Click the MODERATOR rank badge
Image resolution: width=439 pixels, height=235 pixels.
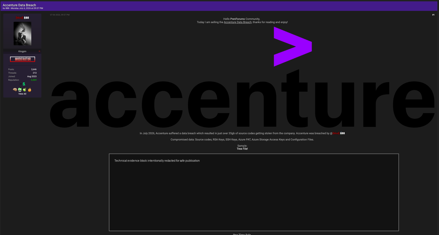click(23, 59)
